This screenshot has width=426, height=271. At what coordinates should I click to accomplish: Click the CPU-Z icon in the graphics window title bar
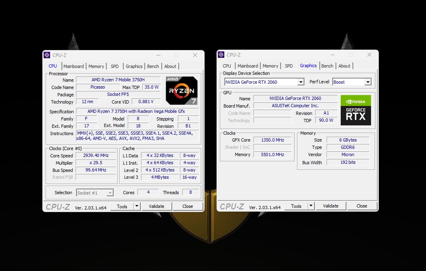221,55
